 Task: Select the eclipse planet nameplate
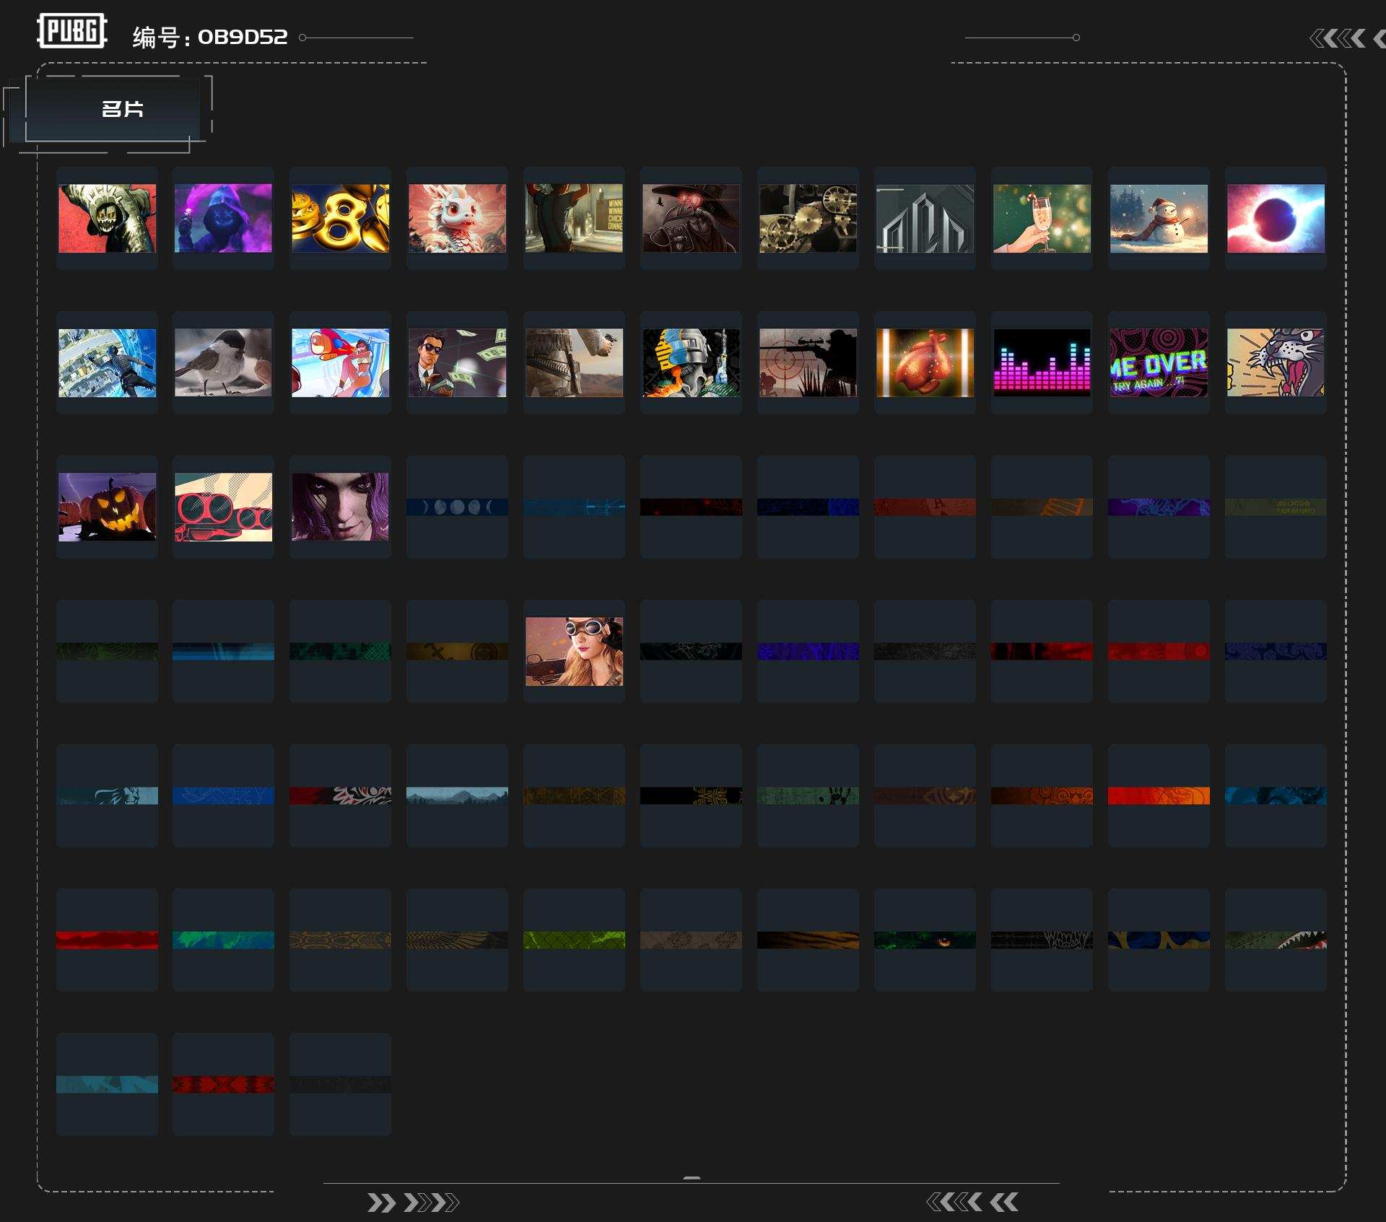click(1276, 218)
